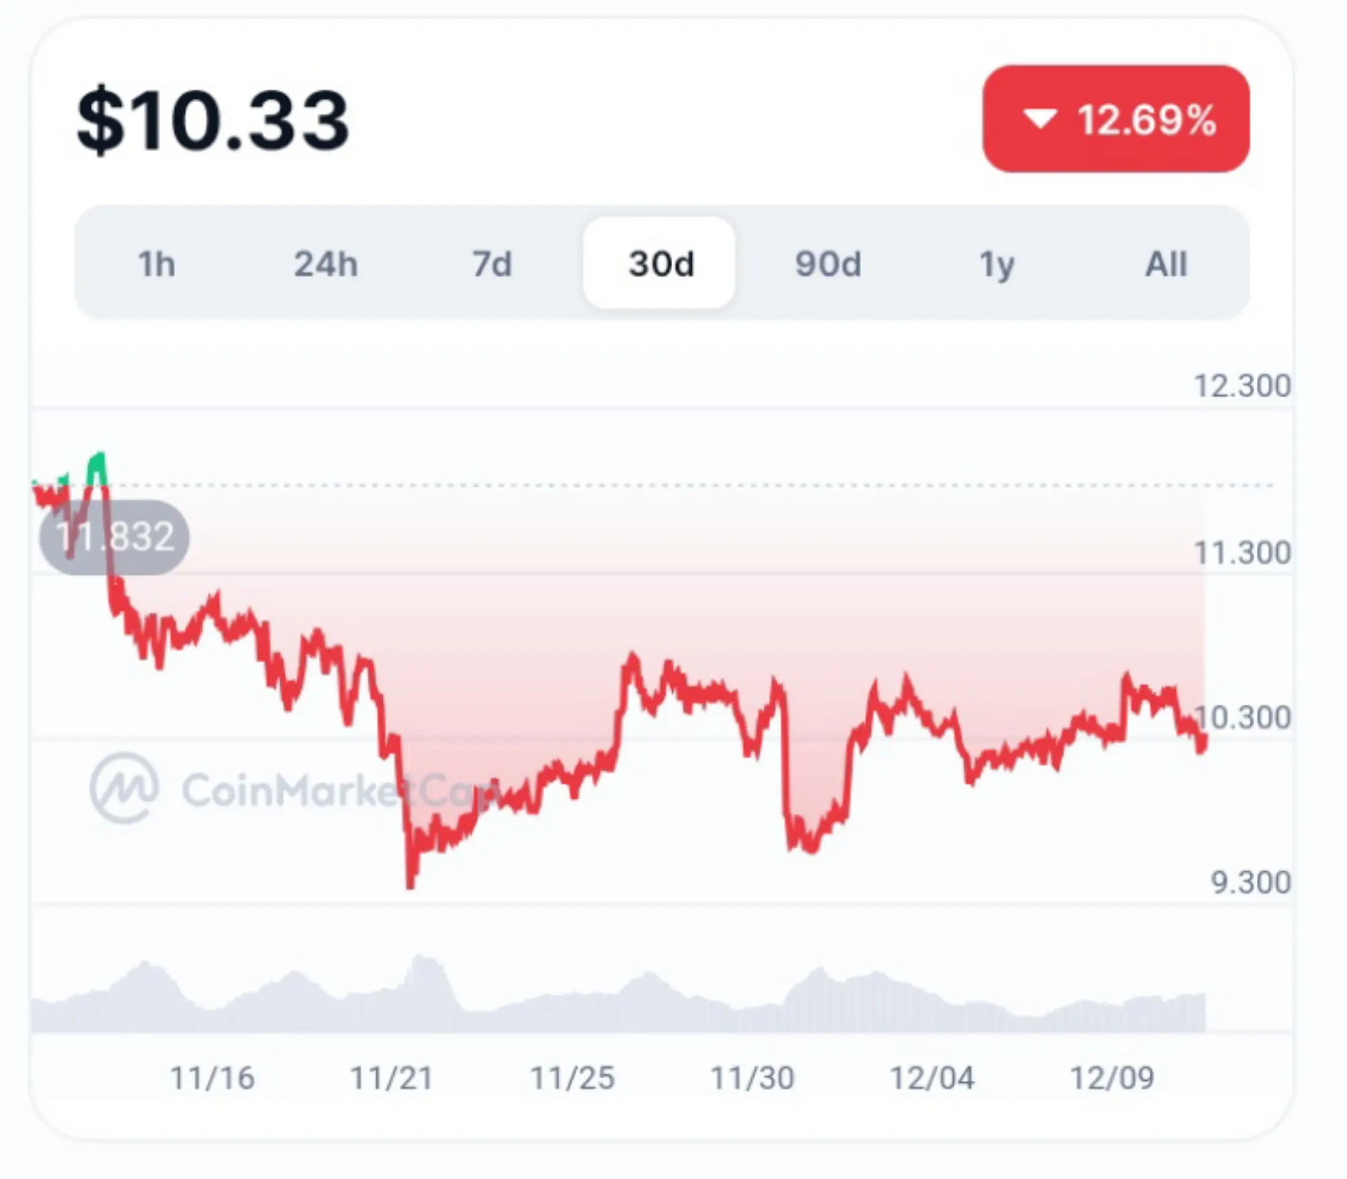1347x1179 pixels.
Task: Select the 1h time range tab
Action: pos(157,264)
